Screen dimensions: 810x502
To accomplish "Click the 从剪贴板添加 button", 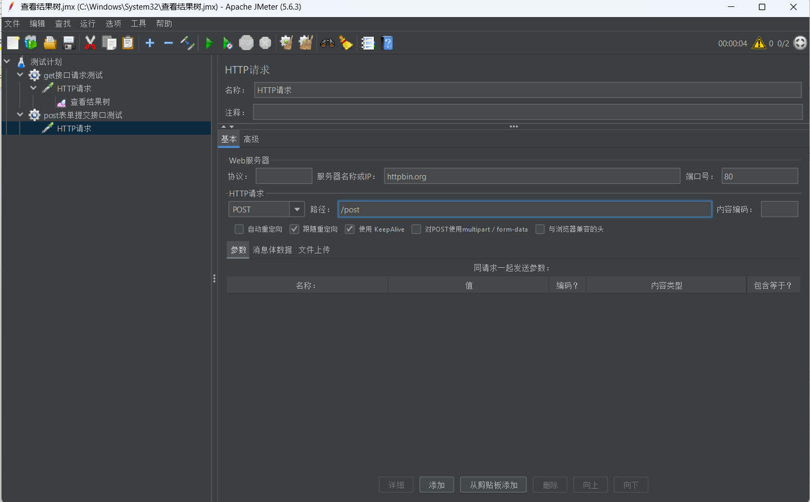I will (x=494, y=485).
